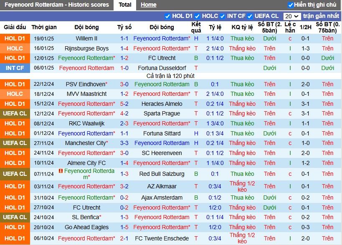Image resolution: width=342 pixels, height=245 pixels.
Task: Click the 1 3/4:0 odds in RKC Waalwijk row
Action: pos(215,124)
